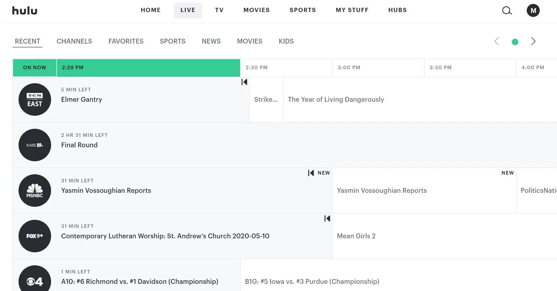Advance the guide to later times
Screen dimensions: 557x291
(533, 41)
